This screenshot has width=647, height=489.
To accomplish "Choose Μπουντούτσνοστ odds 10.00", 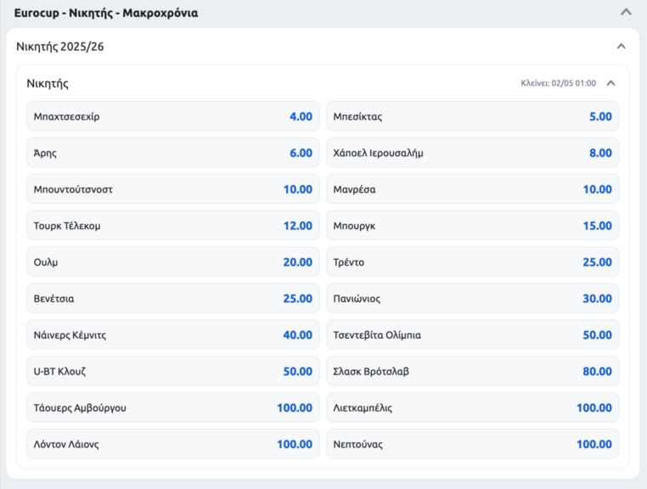I will click(x=172, y=189).
